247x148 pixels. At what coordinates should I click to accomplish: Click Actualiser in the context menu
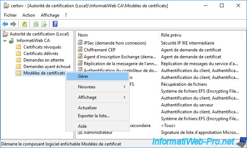coord(87,108)
